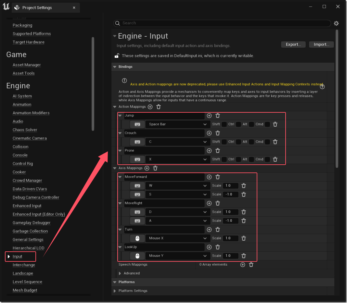The image size is (347, 303).
Task: Open Asset Manager settings category
Action: 27,65
